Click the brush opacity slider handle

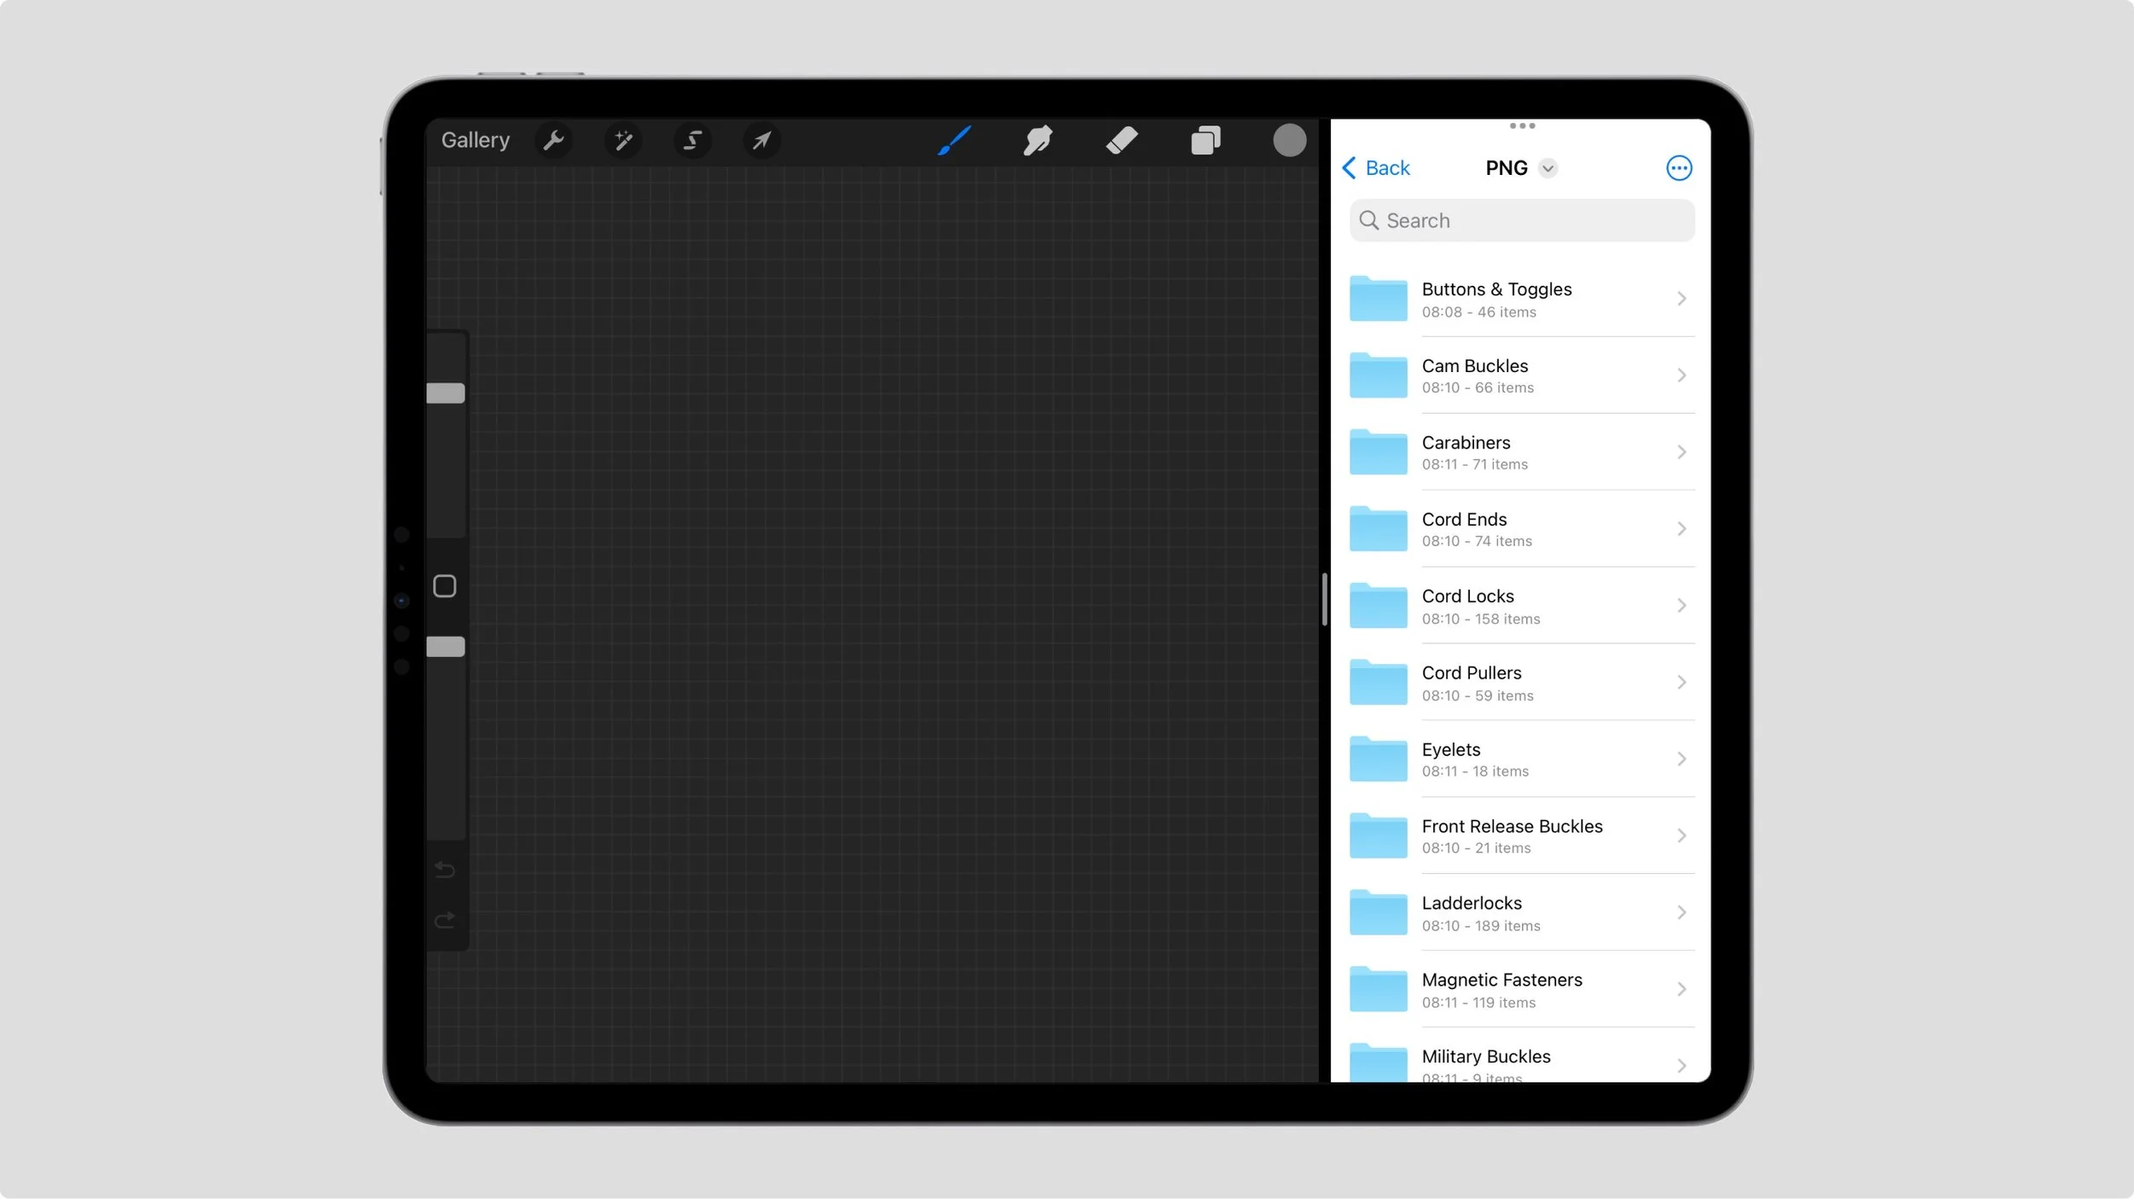pyautogui.click(x=446, y=647)
